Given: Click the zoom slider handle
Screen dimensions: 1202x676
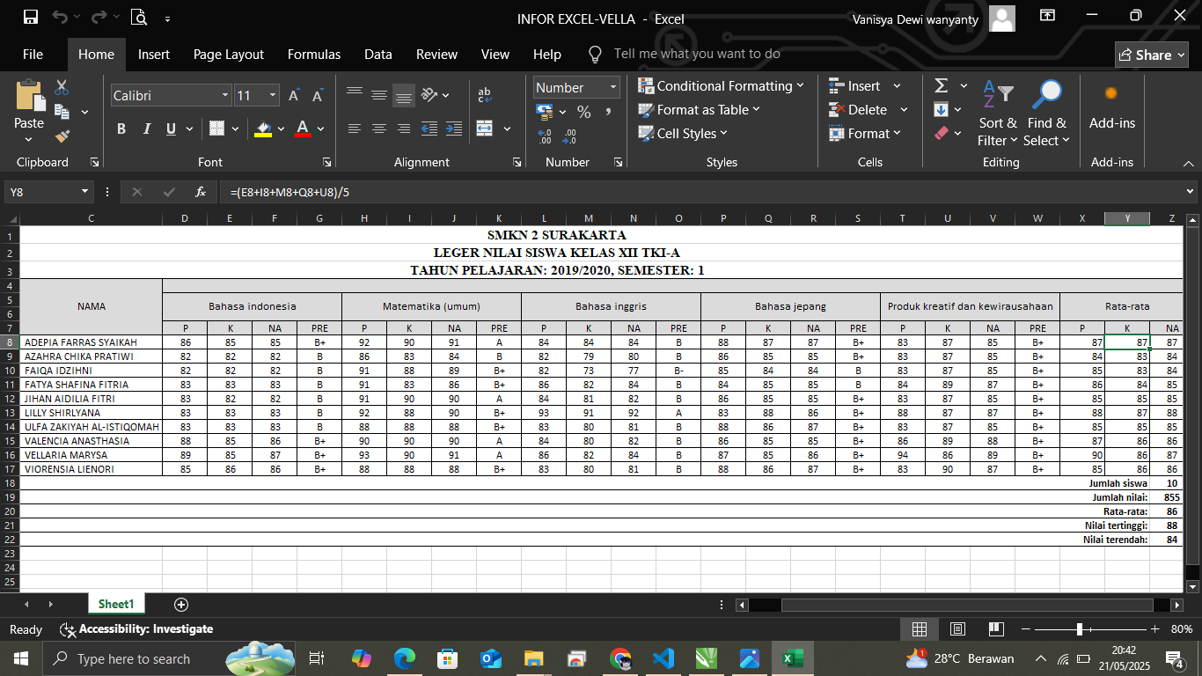Looking at the screenshot, I should tap(1080, 629).
